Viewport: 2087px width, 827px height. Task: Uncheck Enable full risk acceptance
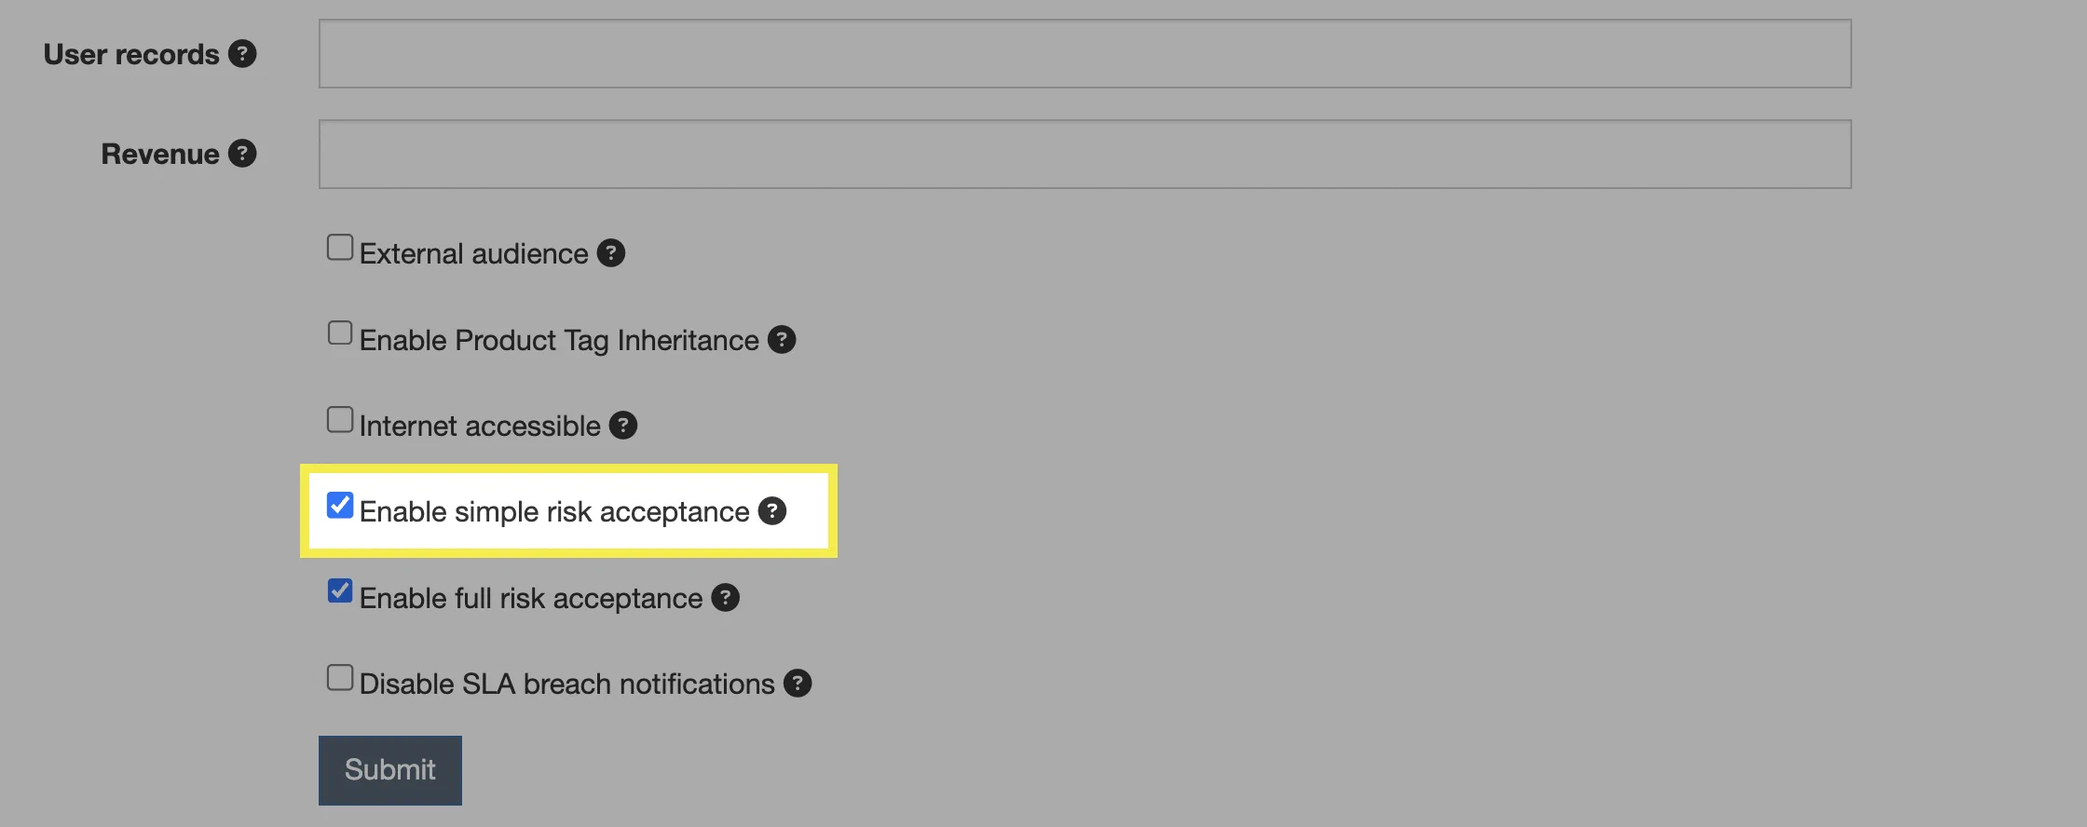pos(340,591)
